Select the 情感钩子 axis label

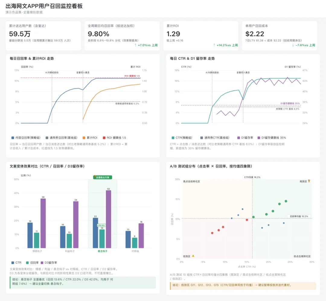point(37,251)
